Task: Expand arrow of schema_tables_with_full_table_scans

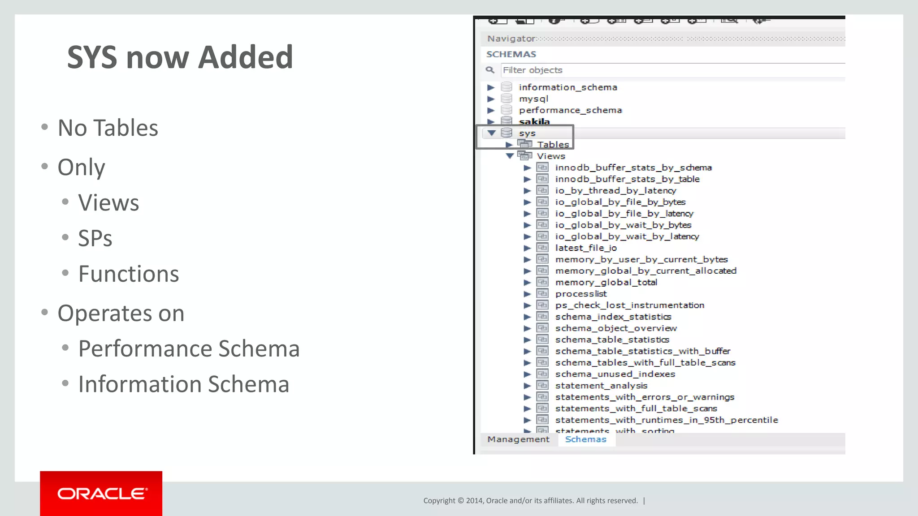Action: point(527,363)
